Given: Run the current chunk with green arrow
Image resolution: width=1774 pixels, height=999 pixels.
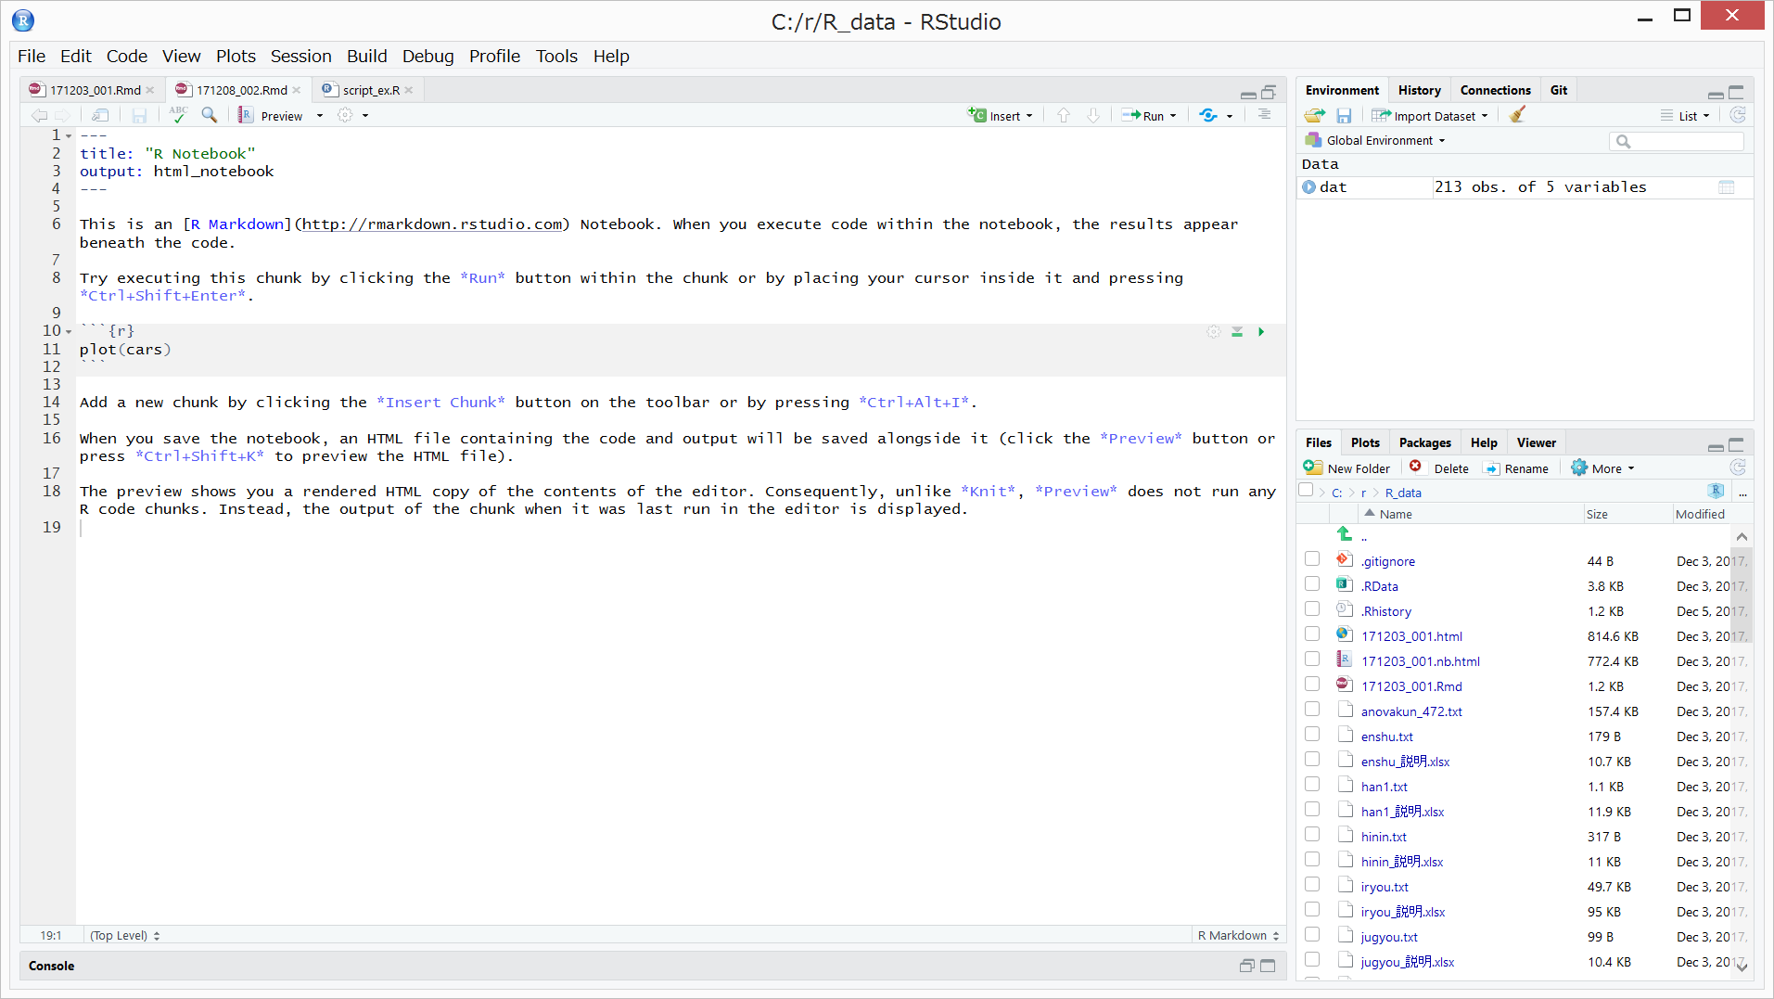Looking at the screenshot, I should 1261,332.
